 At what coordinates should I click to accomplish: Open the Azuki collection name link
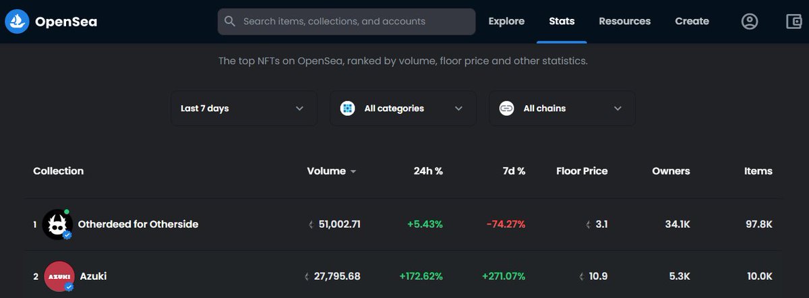click(93, 276)
